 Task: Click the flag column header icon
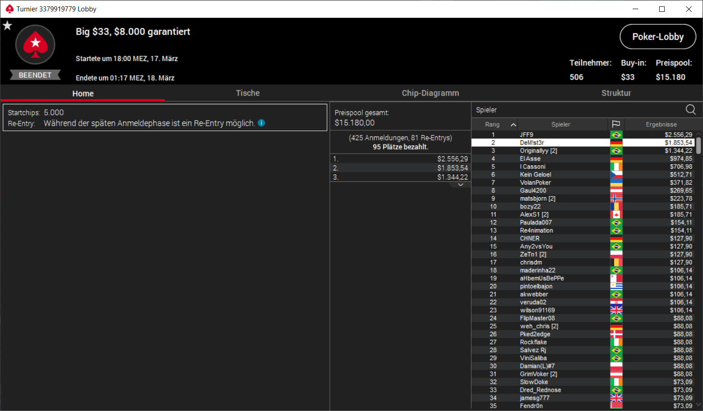tap(616, 124)
